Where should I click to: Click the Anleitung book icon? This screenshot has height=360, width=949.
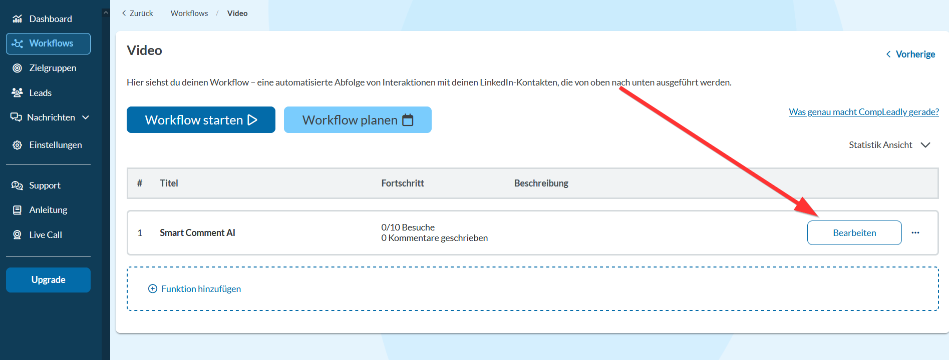click(x=17, y=210)
